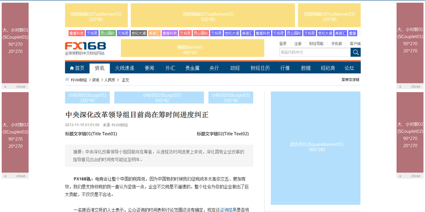Select the 贵金属 navigation tab
This screenshot has height=212, width=425.
192,68
